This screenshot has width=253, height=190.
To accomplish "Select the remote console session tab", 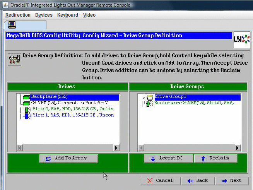I will [x=25, y=25].
